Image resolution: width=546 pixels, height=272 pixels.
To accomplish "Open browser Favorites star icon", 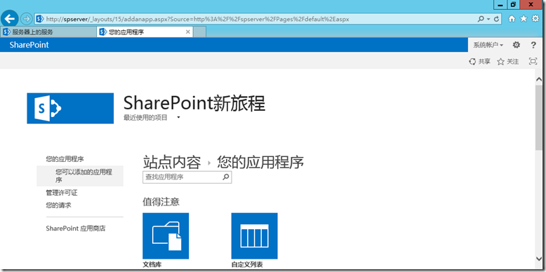I will (524, 19).
